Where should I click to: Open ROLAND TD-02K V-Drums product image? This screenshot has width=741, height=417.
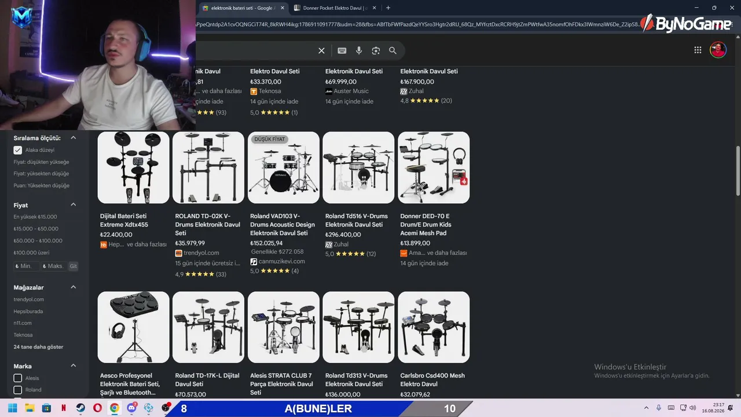coord(208,167)
